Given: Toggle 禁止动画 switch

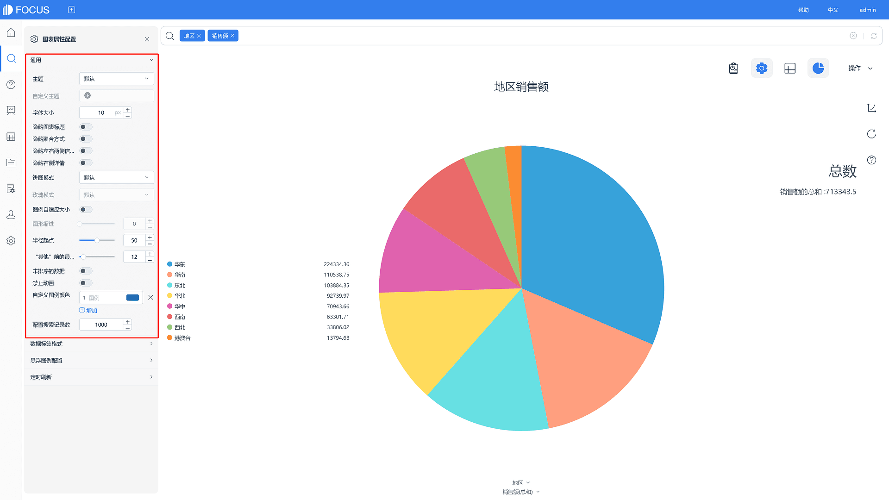Looking at the screenshot, I should tap(86, 283).
